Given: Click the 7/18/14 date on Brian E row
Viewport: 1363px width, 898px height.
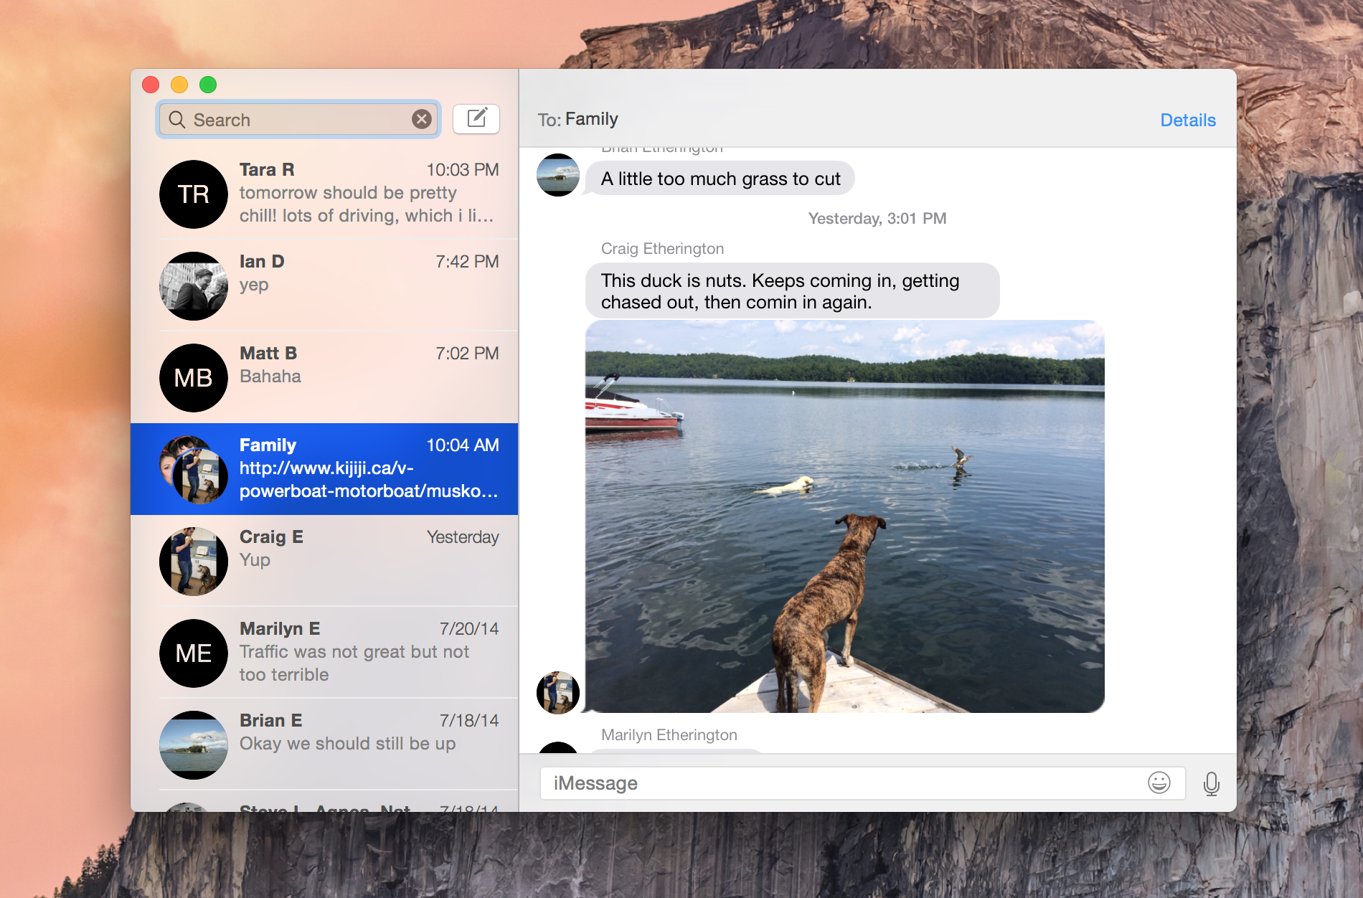Looking at the screenshot, I should click(x=469, y=720).
